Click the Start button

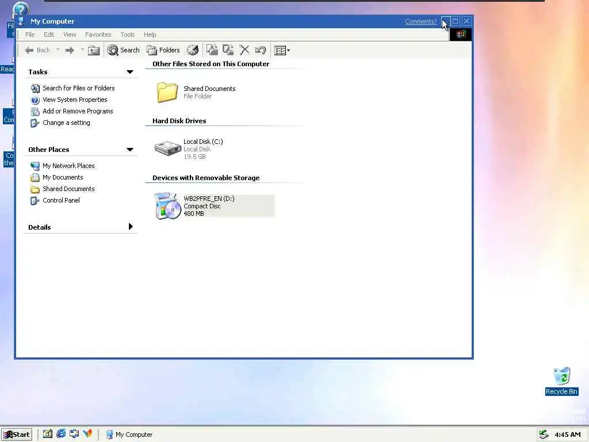click(x=16, y=435)
